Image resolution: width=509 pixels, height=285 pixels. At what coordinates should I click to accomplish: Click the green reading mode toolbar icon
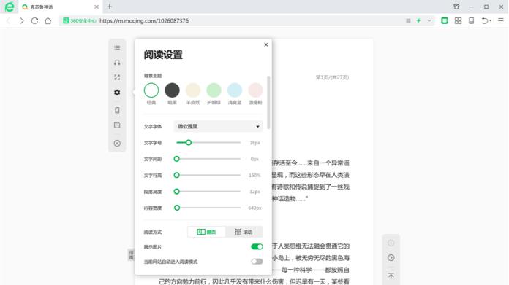tap(445, 20)
